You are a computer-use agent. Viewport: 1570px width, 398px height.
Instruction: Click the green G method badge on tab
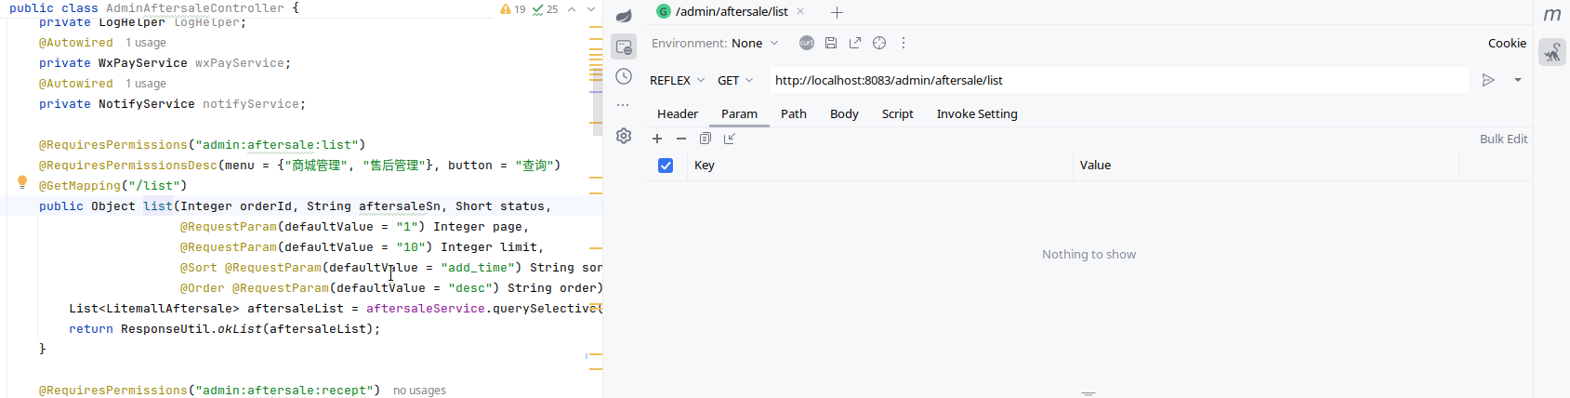[664, 11]
